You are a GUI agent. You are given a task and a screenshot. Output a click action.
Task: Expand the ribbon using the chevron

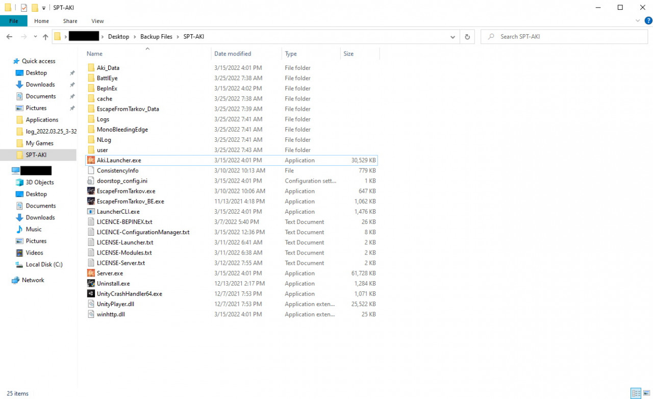pyautogui.click(x=638, y=21)
